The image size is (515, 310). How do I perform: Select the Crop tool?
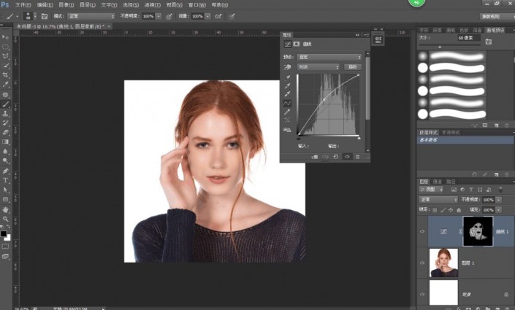tap(6, 74)
